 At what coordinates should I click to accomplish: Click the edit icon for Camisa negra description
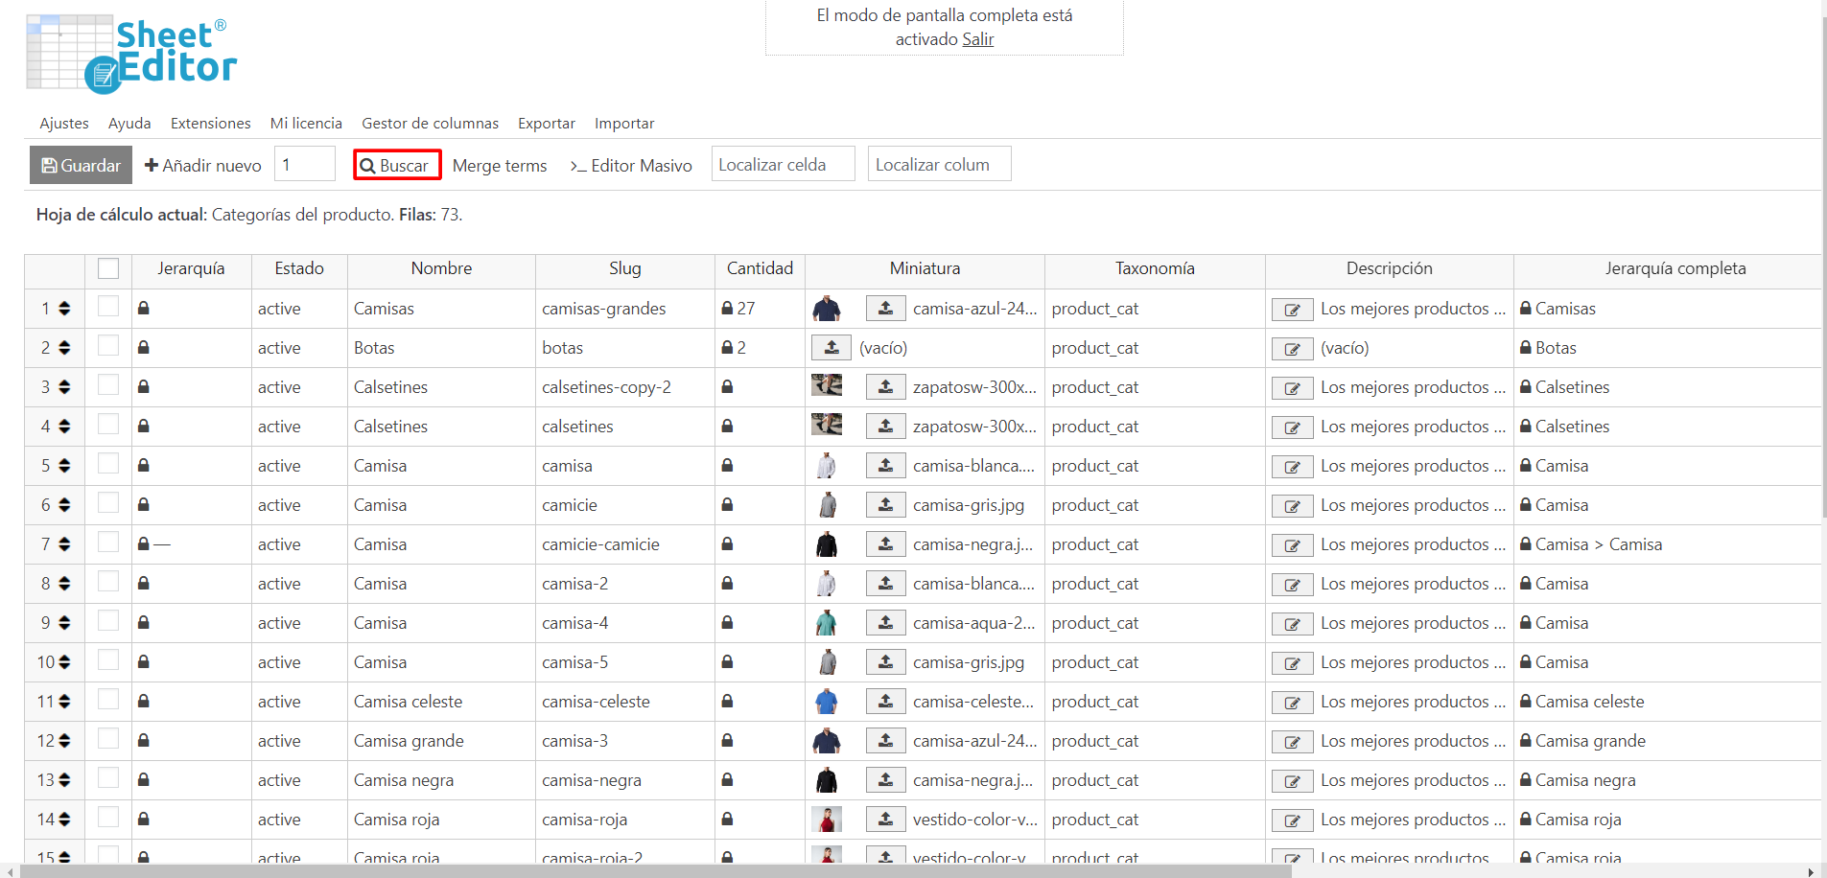coord(1292,781)
